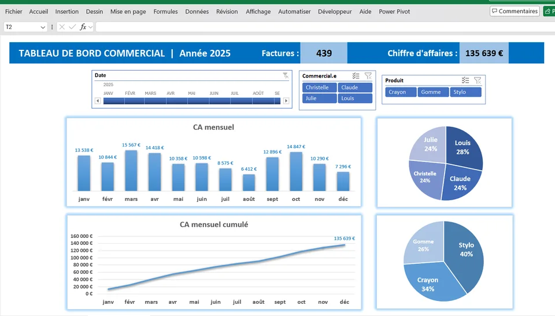
Task: Select the Louis 28% pie slice
Action: pos(463,148)
